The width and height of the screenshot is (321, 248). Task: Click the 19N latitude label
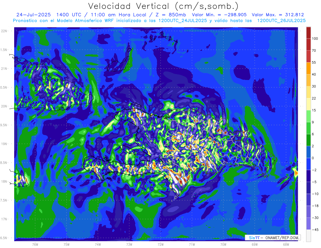(5, 144)
